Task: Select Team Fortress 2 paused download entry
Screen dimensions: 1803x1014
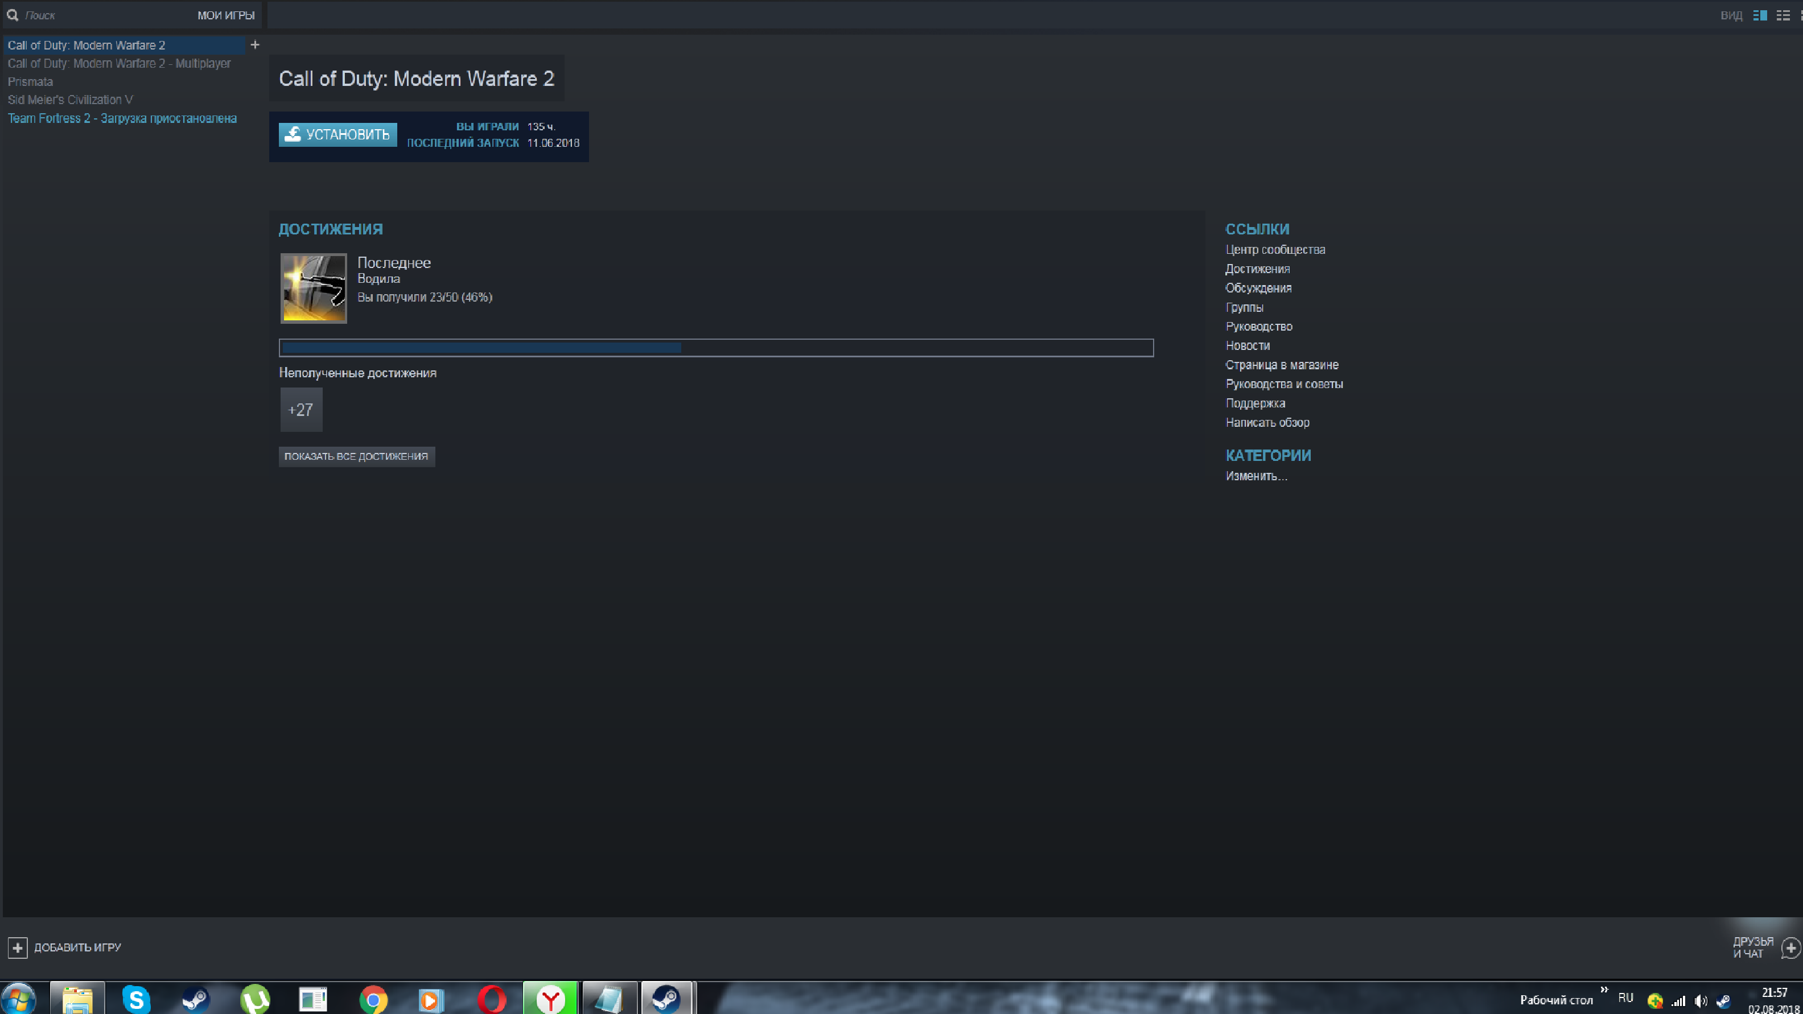Action: pyautogui.click(x=122, y=118)
